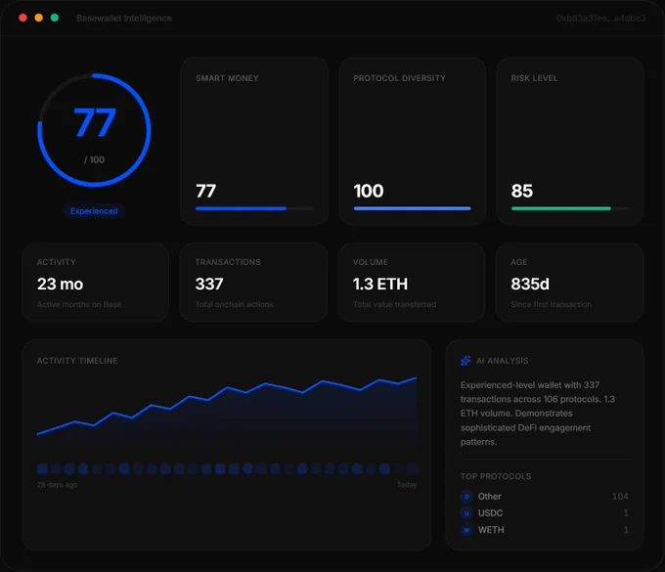Click the Smart Money progress bar
The width and height of the screenshot is (665, 572).
point(254,208)
